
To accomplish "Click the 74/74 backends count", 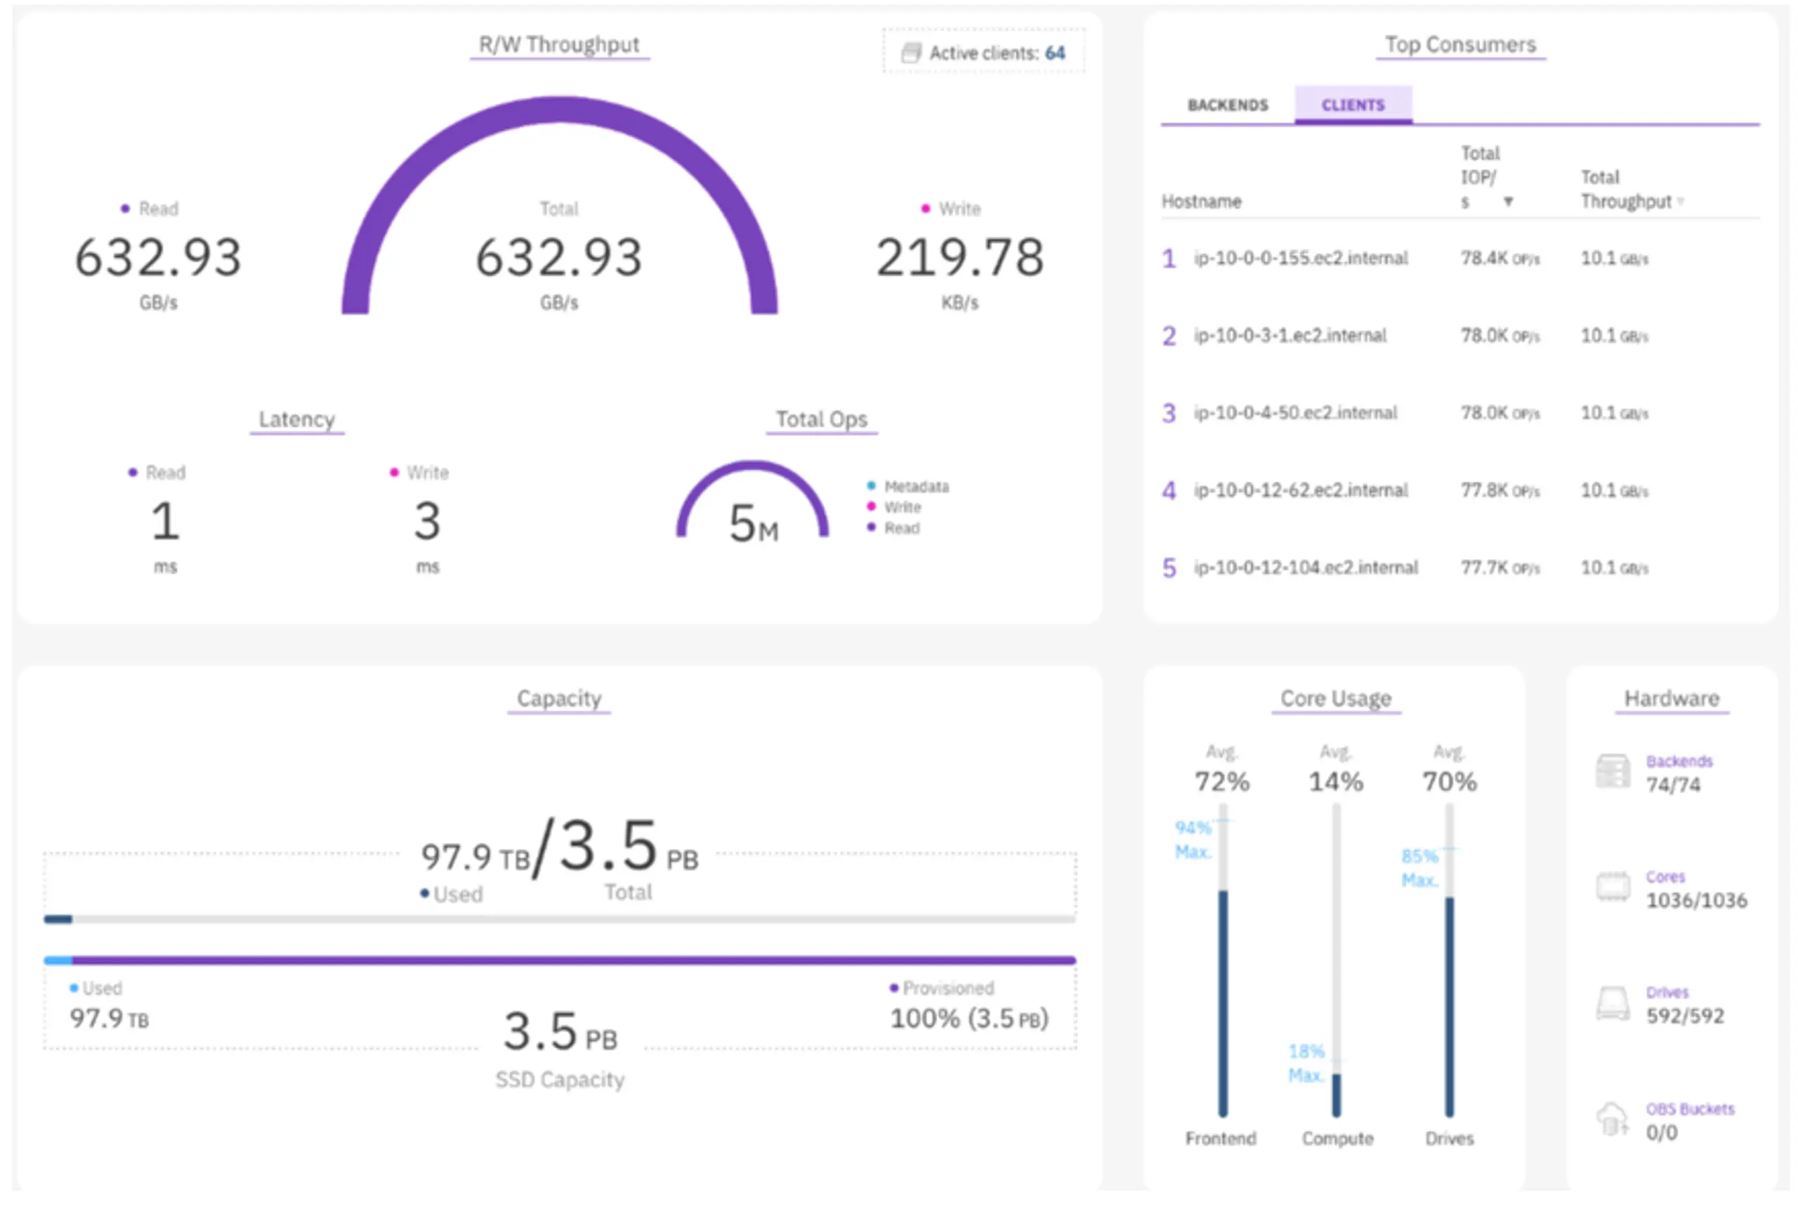I will click(x=1674, y=785).
